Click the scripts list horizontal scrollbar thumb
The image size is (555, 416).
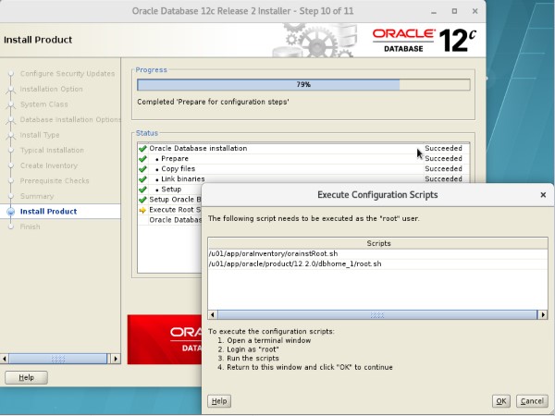(377, 314)
